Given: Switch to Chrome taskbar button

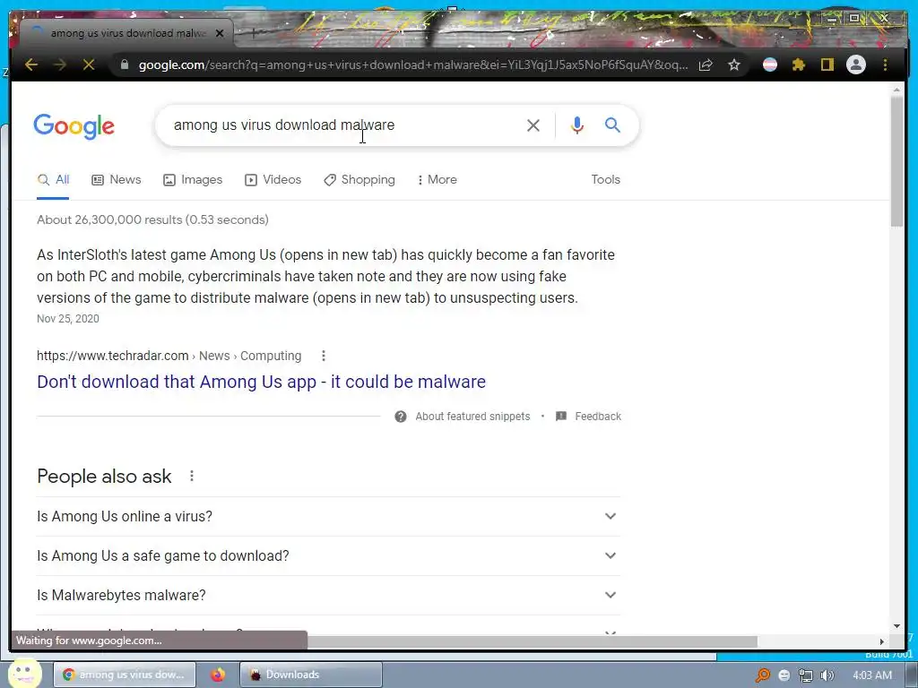Looking at the screenshot, I should [124, 675].
